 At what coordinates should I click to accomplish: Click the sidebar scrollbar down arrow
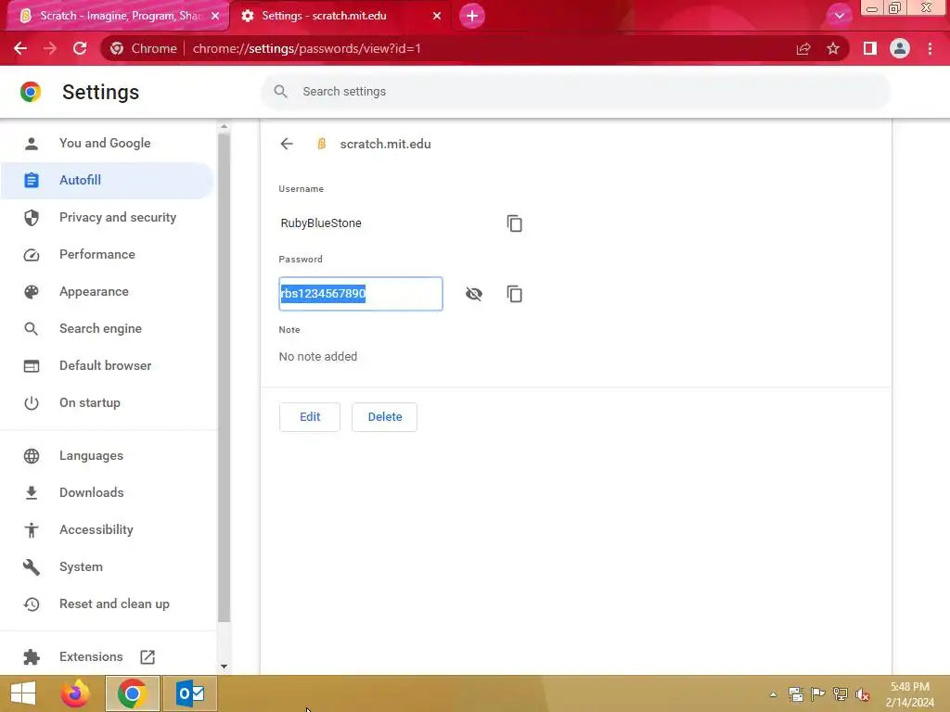(225, 667)
